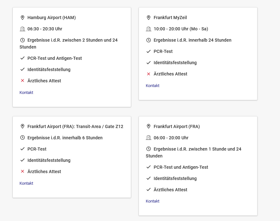
Task: Click the door icon next to 06:00 - 20:00 Uhr
Action: (149, 138)
